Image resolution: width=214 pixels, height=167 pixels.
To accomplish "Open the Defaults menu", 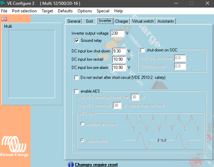I will point(65,11).
